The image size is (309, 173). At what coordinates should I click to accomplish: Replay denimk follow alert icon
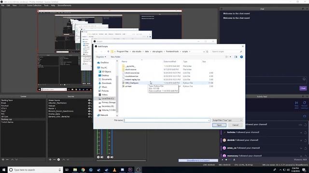pyautogui.click(x=305, y=140)
